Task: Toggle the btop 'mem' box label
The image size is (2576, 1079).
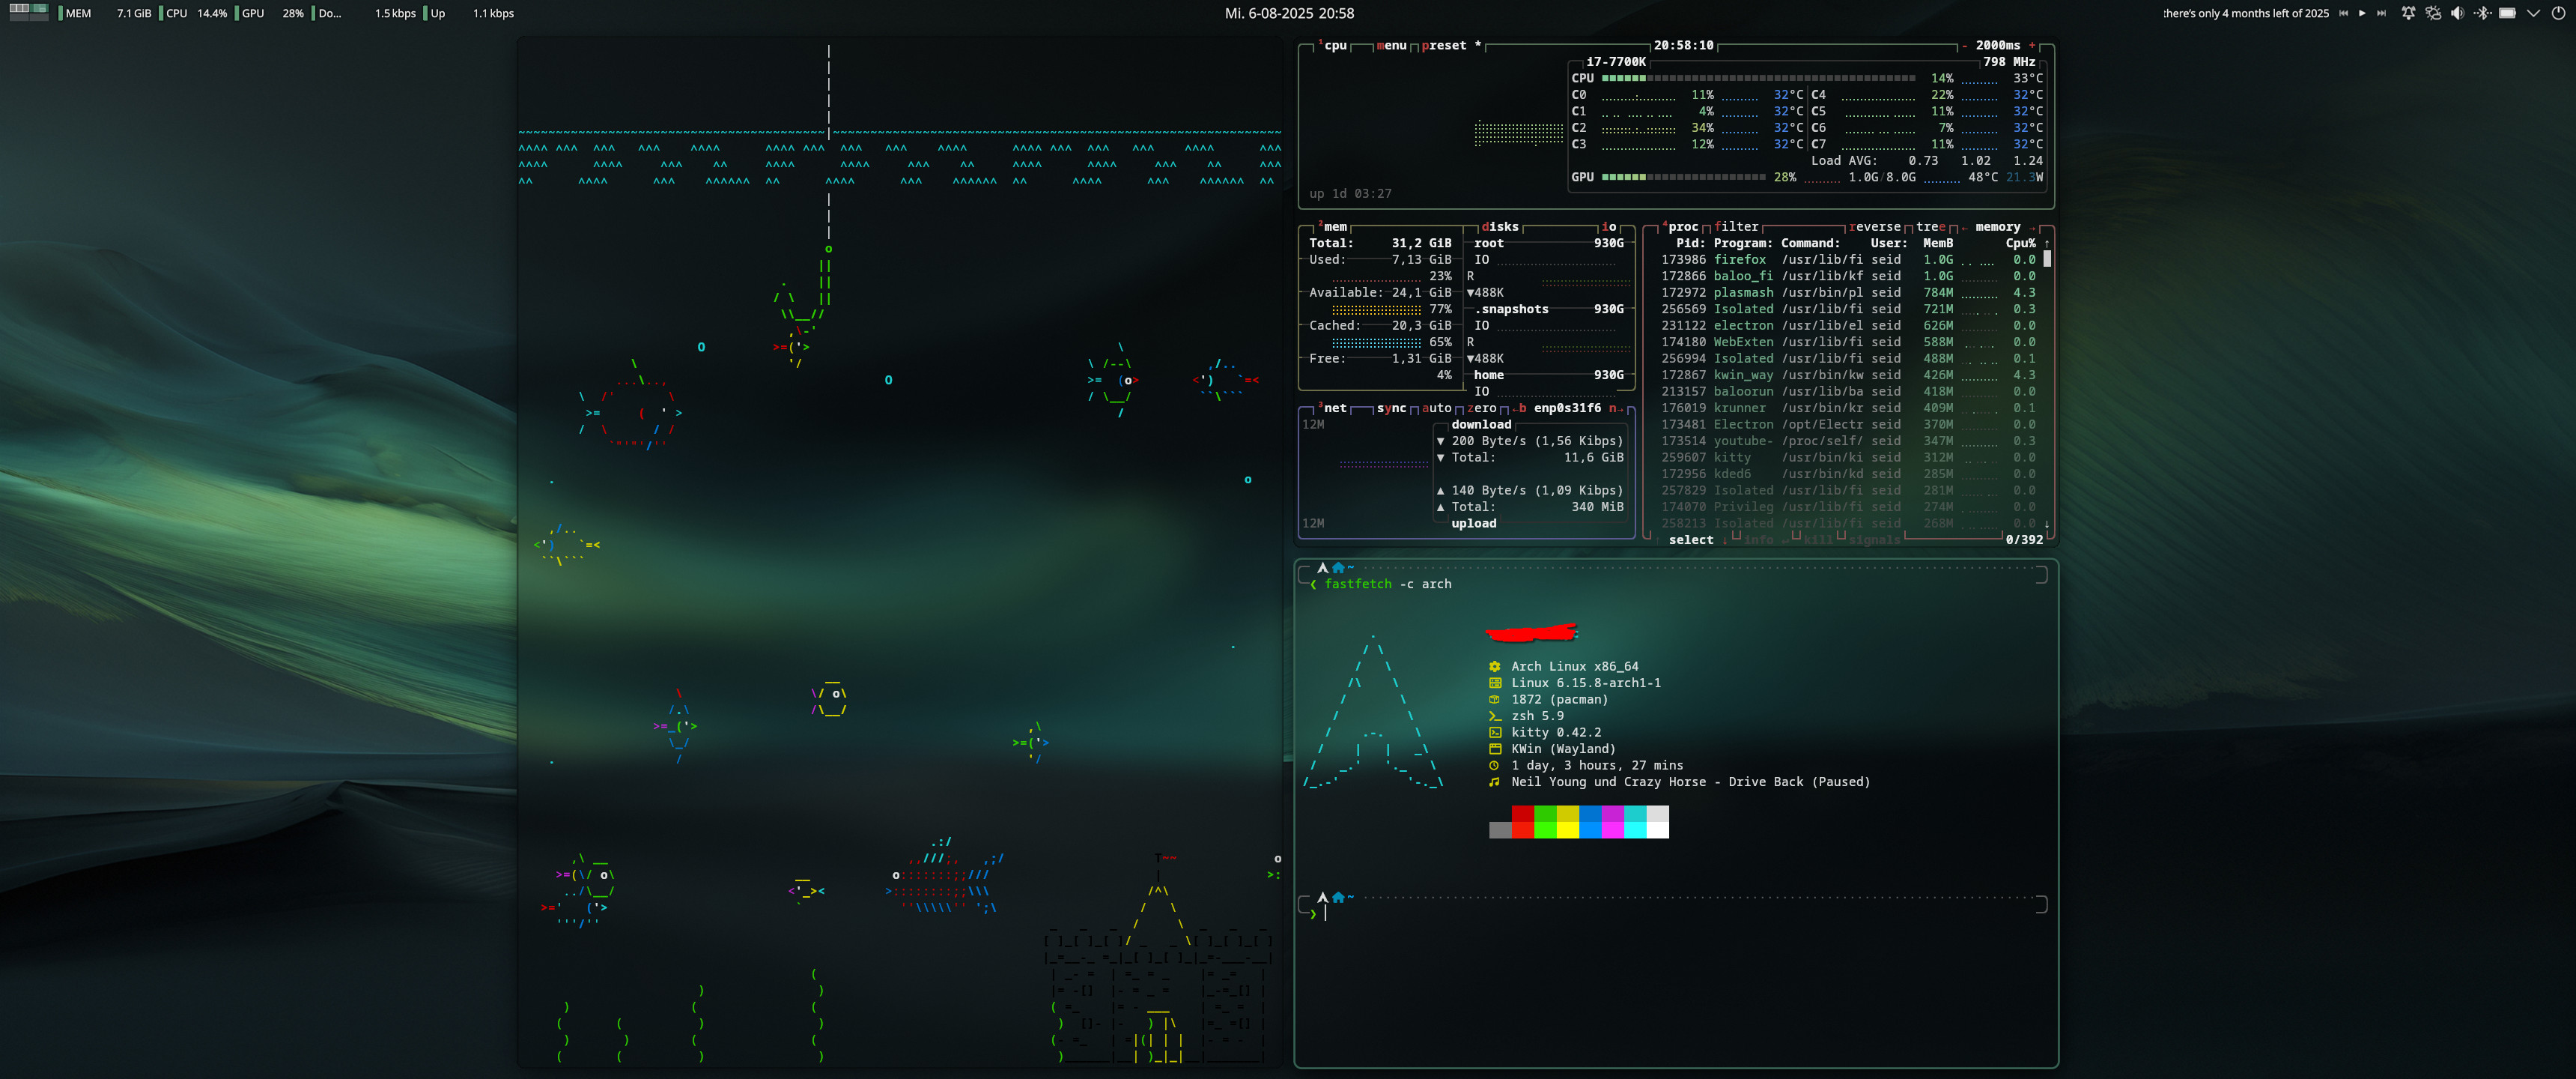Action: click(x=1334, y=226)
